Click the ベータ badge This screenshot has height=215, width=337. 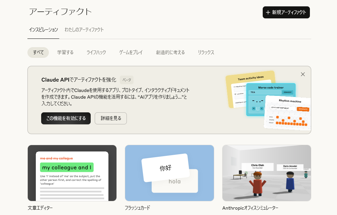click(127, 80)
